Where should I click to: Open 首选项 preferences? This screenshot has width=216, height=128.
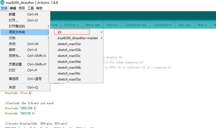(14, 79)
